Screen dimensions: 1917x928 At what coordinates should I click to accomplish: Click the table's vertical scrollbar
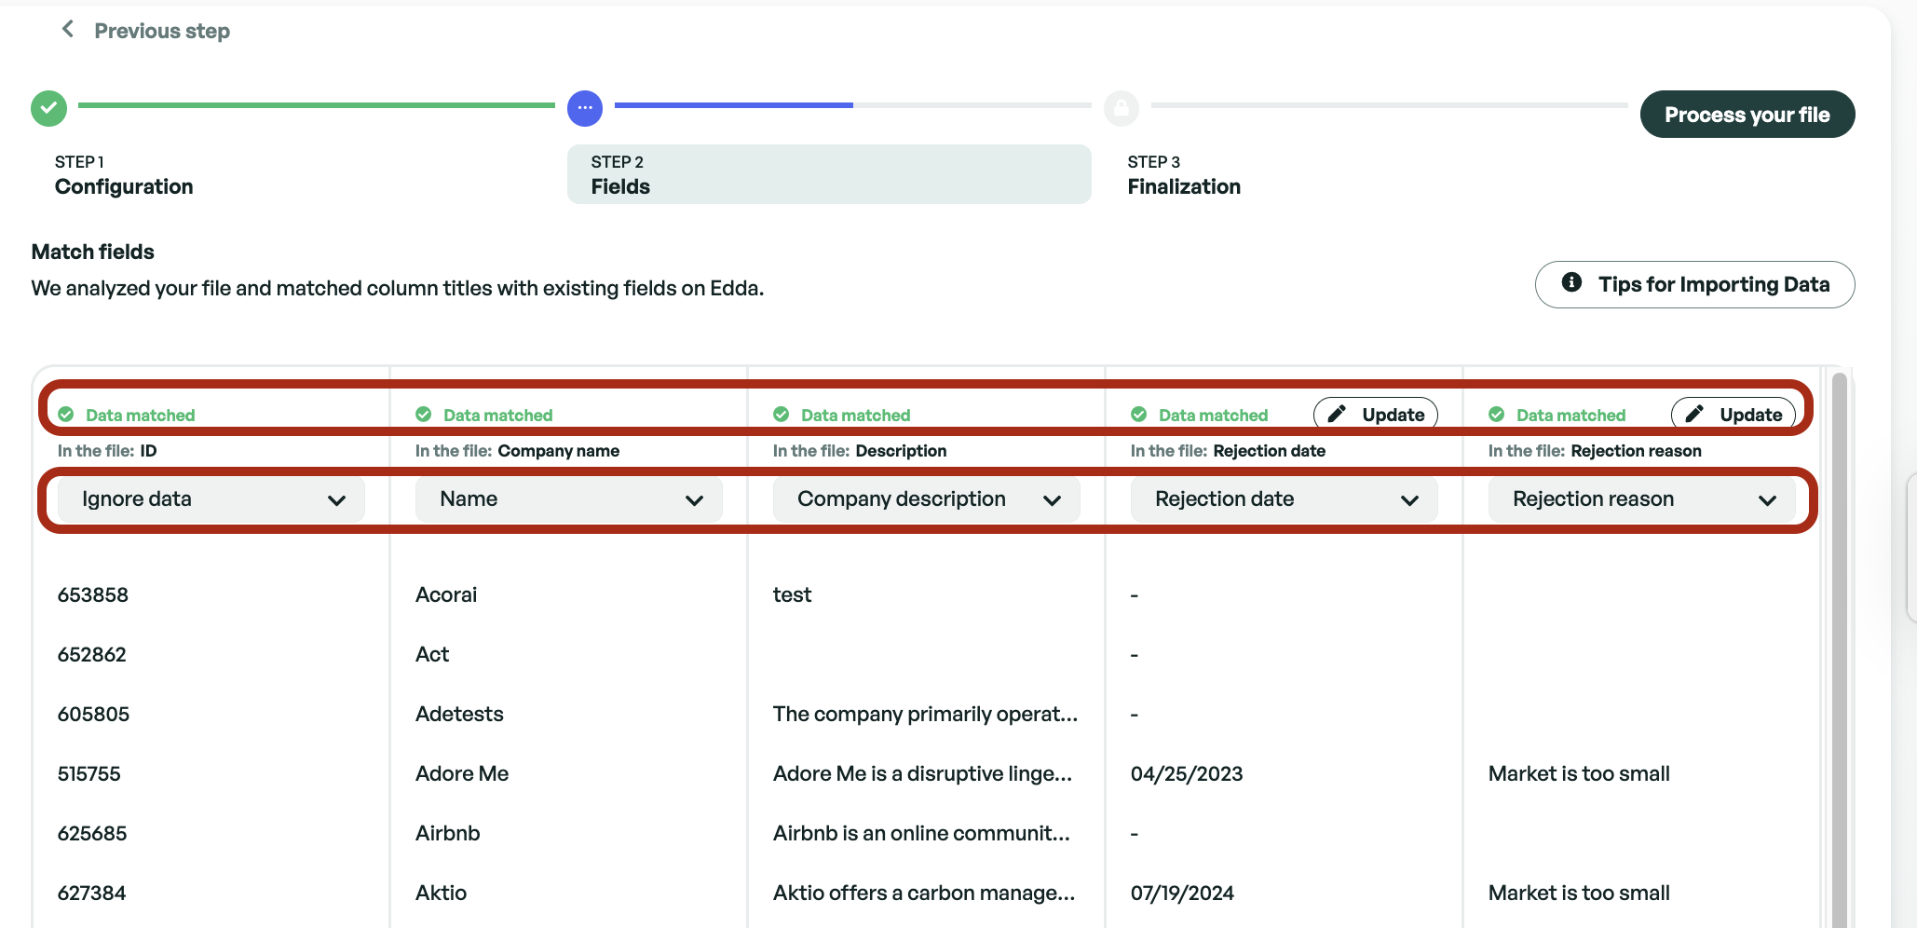pos(1839,649)
